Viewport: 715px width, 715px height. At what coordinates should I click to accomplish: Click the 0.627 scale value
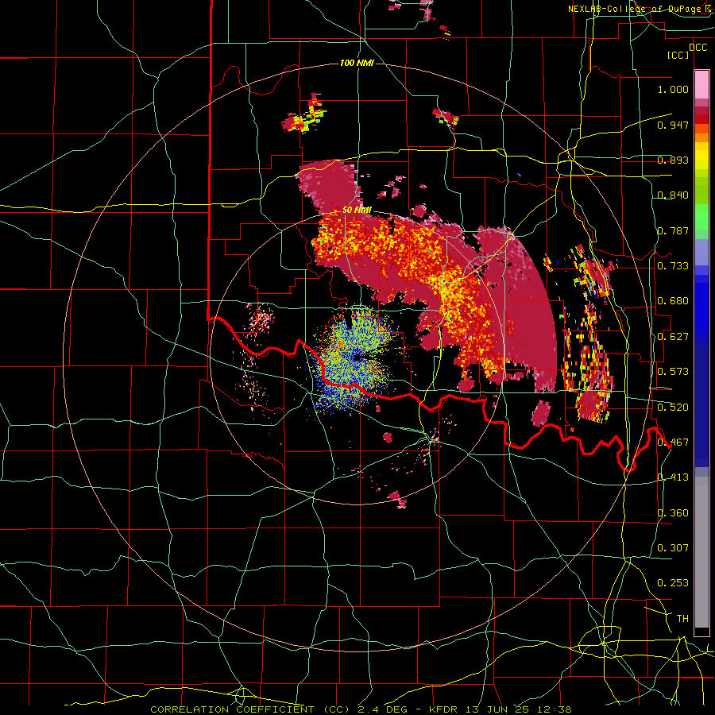pos(673,337)
